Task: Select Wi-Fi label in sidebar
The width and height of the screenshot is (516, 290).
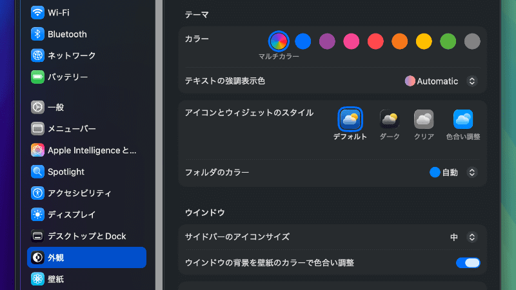Action: [59, 13]
